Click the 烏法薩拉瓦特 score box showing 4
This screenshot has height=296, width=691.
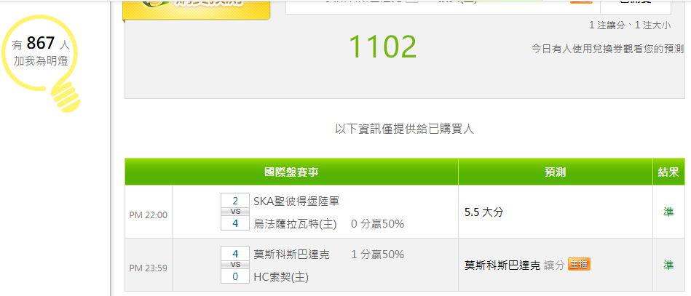tap(235, 223)
